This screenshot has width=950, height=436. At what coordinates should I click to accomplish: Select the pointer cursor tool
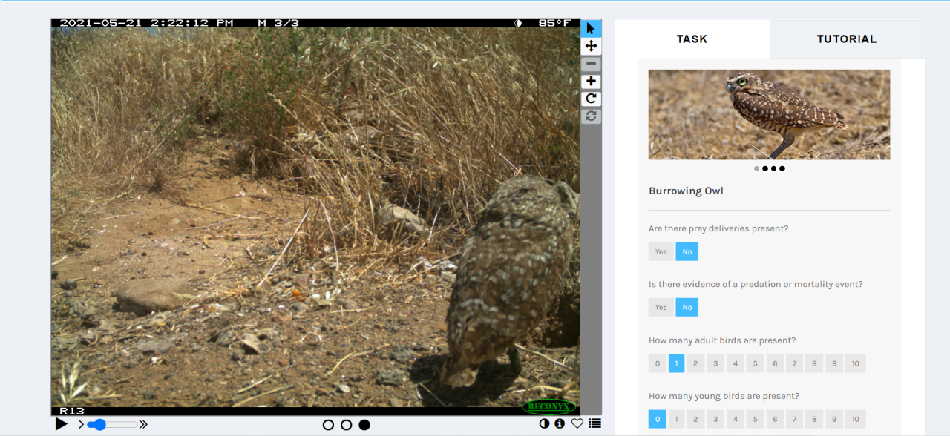591,28
